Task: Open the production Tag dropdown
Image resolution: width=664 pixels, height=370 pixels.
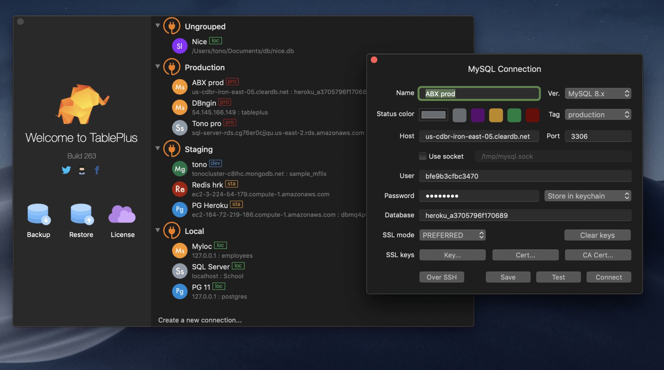Action: pos(598,114)
